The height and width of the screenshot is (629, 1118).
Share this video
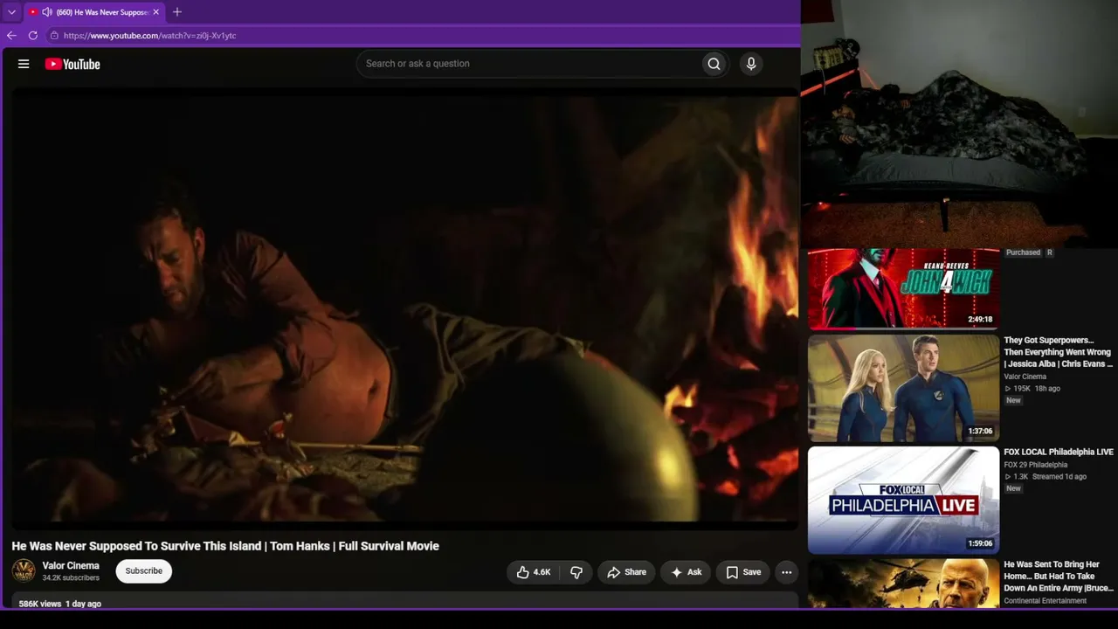(626, 572)
